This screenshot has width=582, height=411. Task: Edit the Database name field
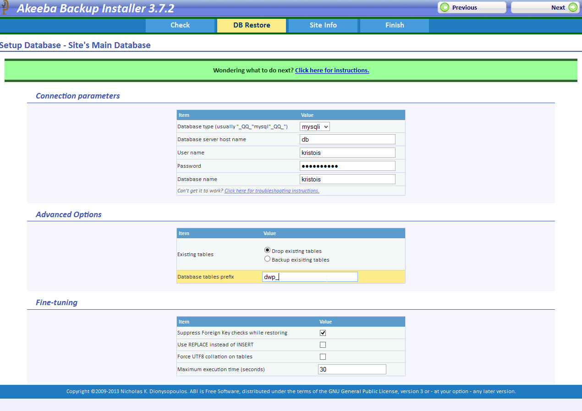coord(347,179)
